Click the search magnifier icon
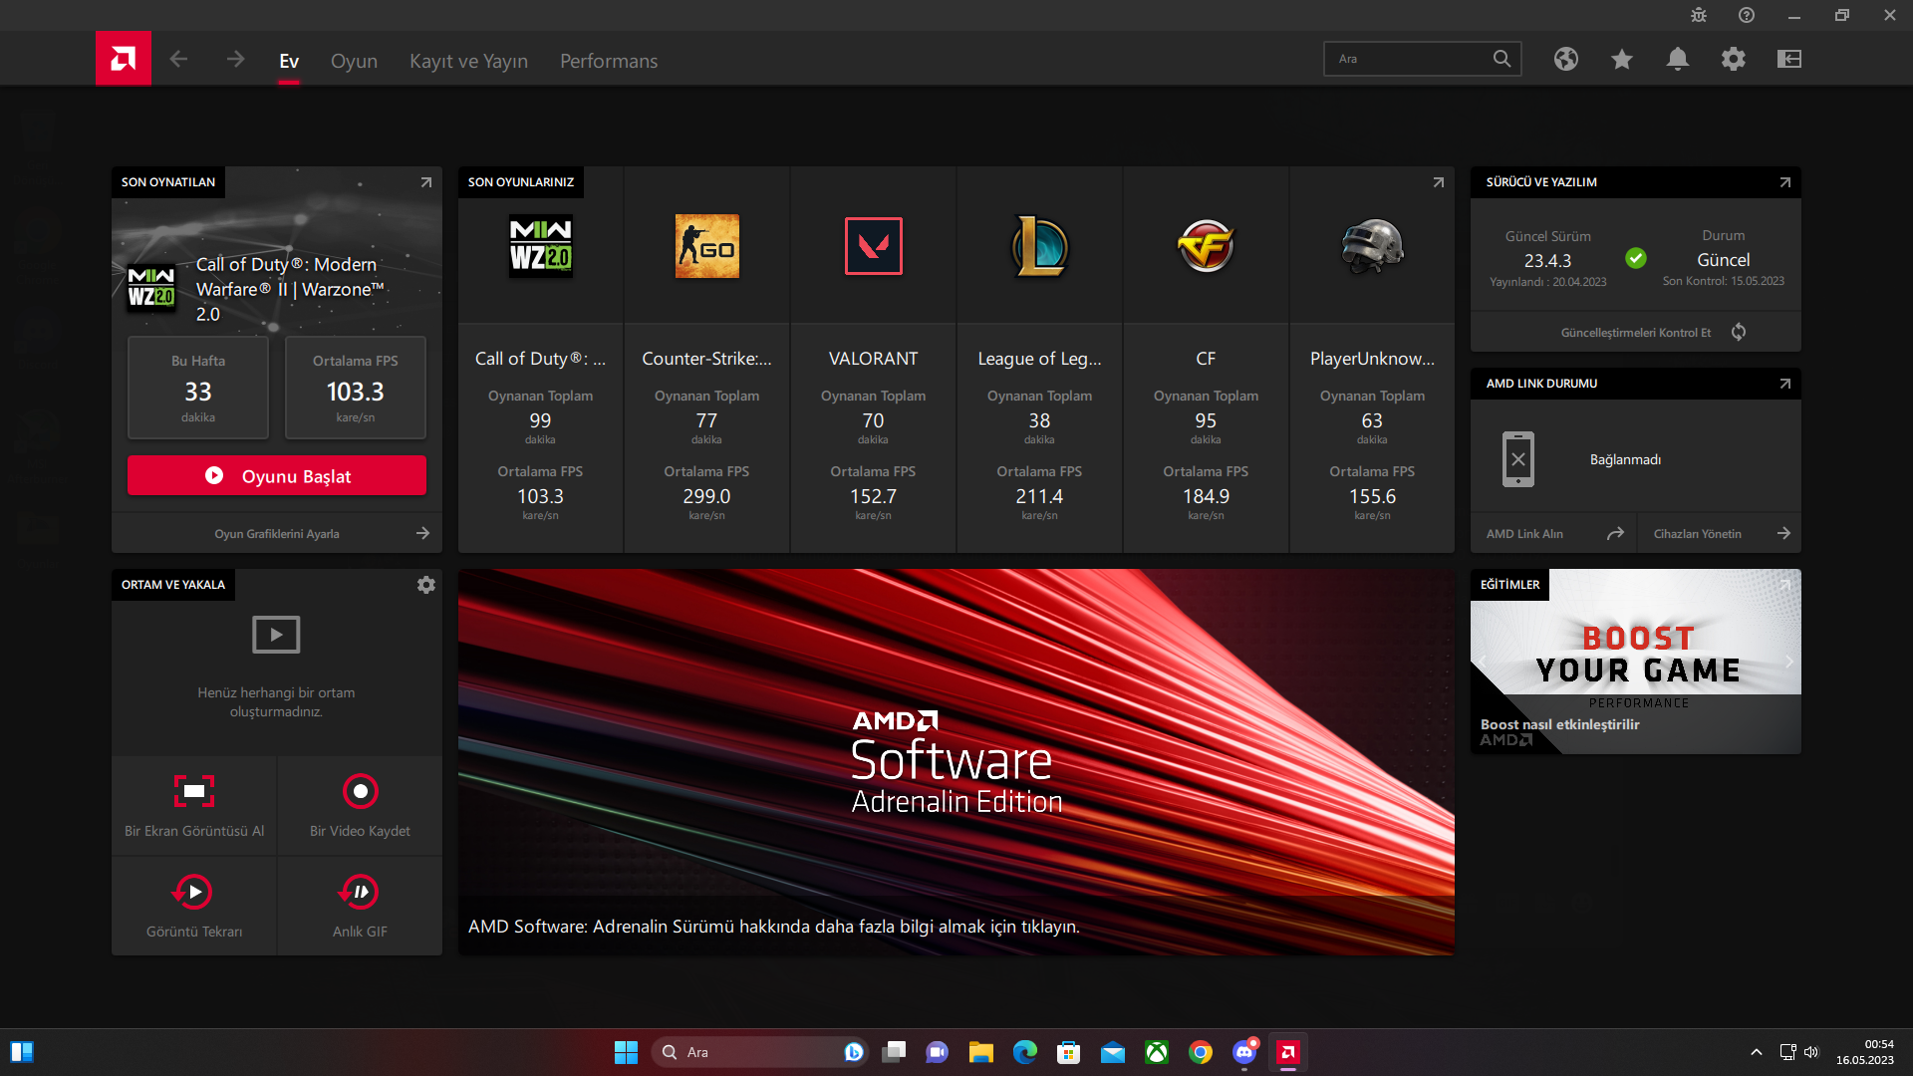The height and width of the screenshot is (1076, 1913). coord(1502,59)
